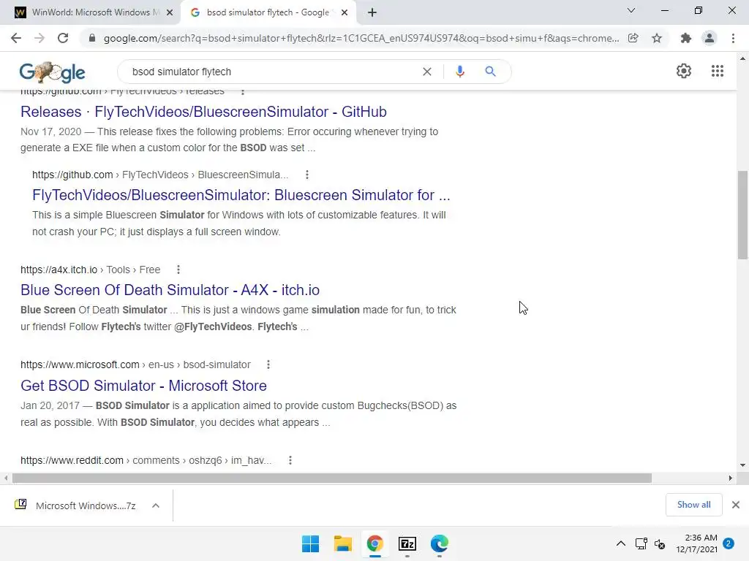Open the clock showing 2:36 AM
The image size is (749, 561).
pos(697,543)
